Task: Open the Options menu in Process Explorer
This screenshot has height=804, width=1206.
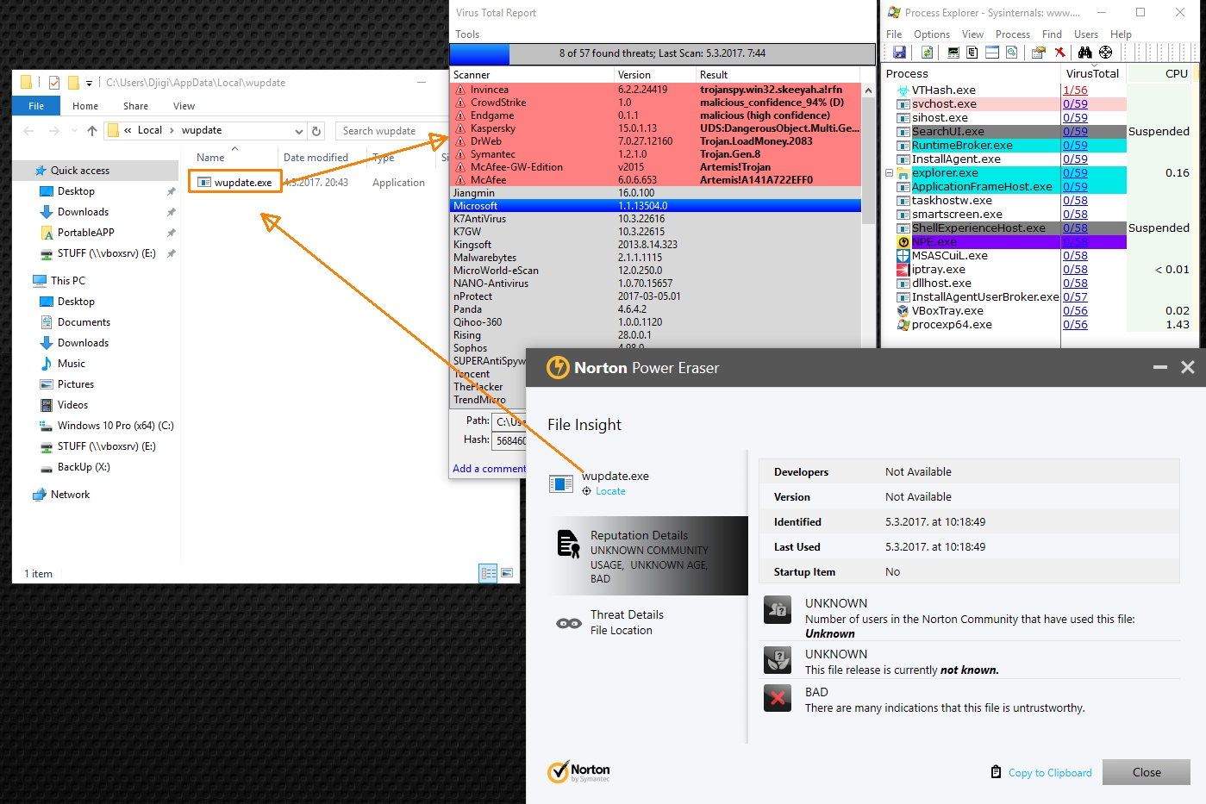Action: 932,34
